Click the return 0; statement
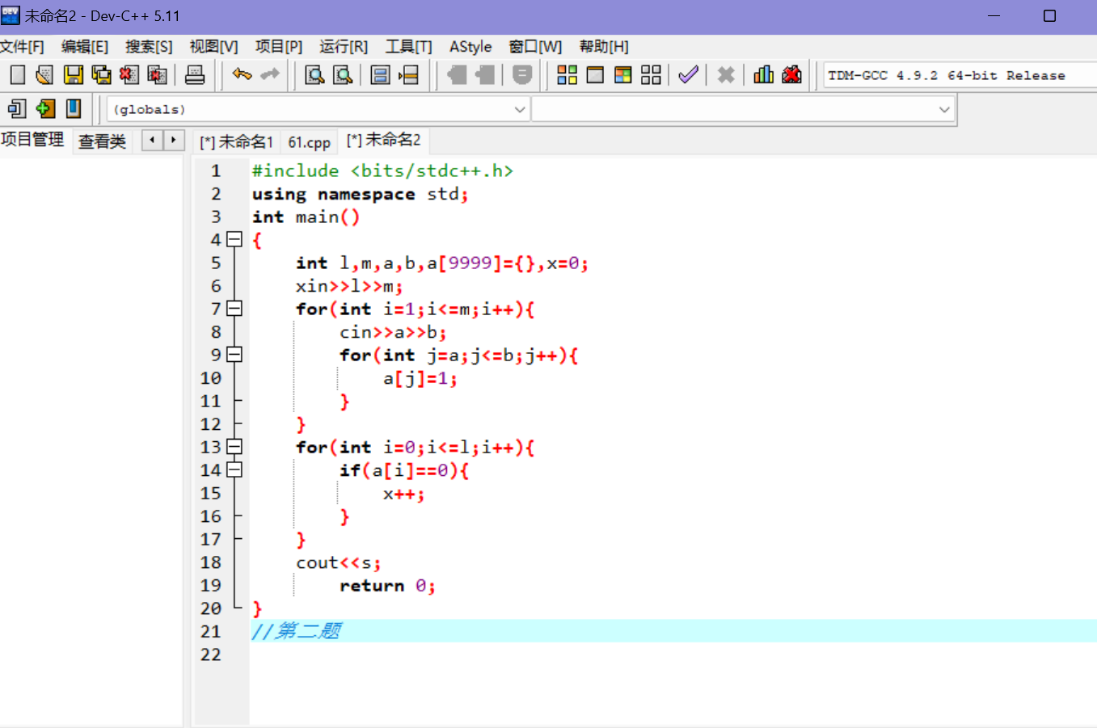The height and width of the screenshot is (728, 1097). [x=387, y=586]
